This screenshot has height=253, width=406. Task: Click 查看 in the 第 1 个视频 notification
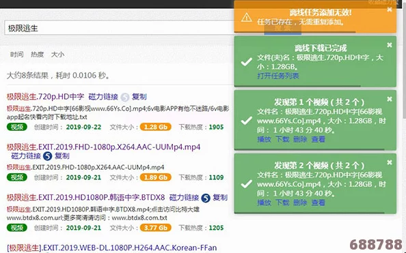pyautogui.click(x=318, y=139)
